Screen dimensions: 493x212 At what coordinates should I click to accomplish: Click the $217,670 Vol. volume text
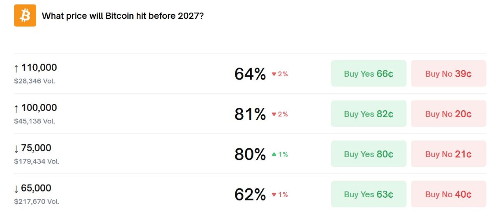[x=37, y=202]
